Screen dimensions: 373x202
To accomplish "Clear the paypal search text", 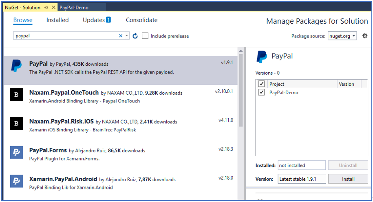I will [x=121, y=36].
